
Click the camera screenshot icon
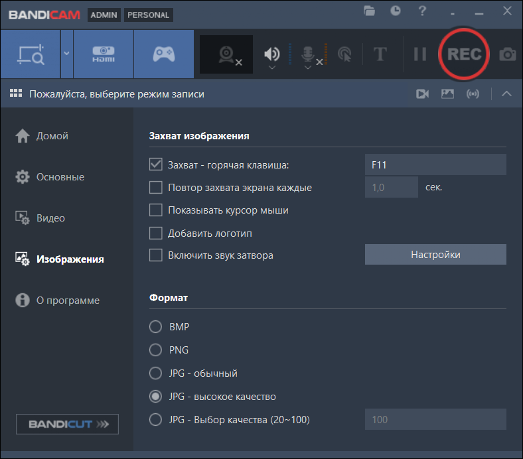508,54
